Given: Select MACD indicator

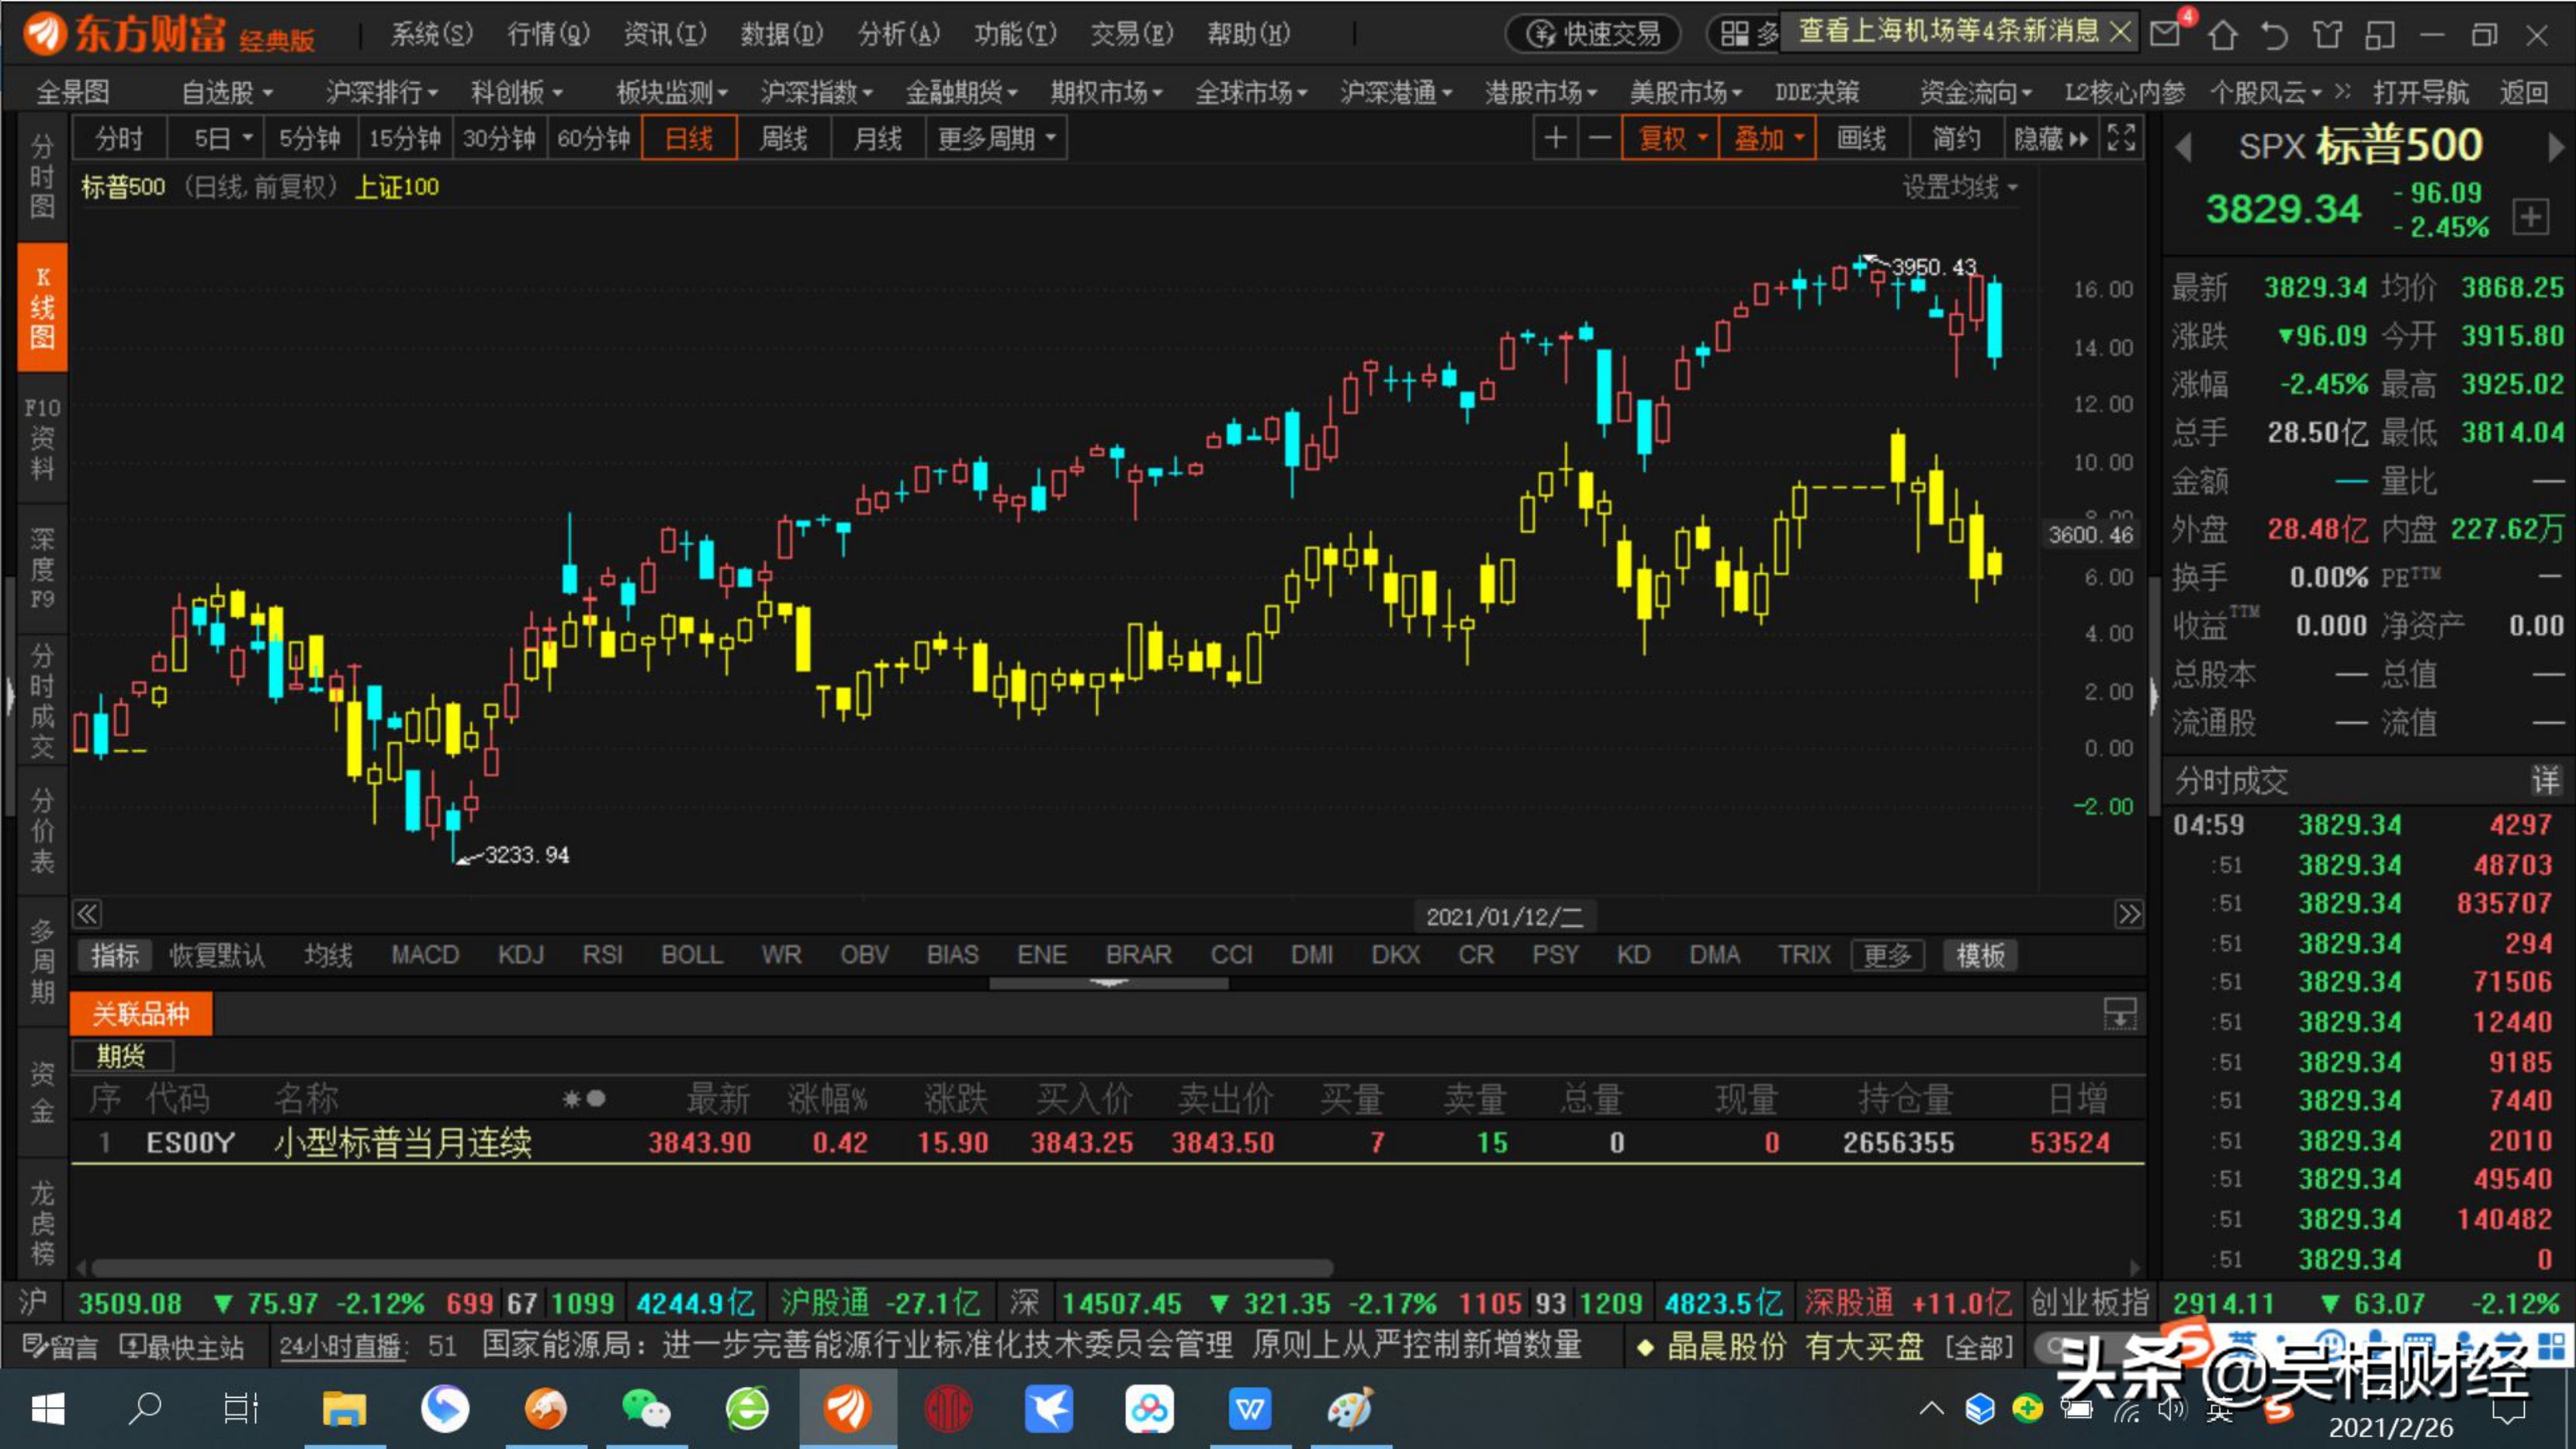Looking at the screenshot, I should pos(425,955).
